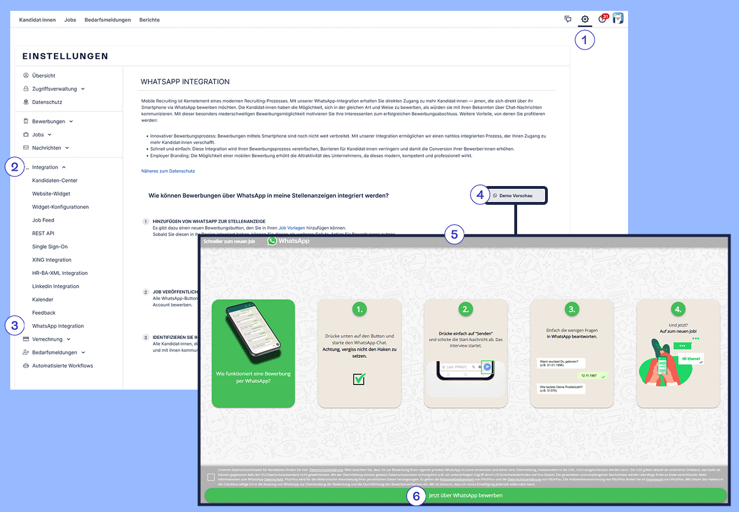This screenshot has width=739, height=512.
Task: Click the Datenschutz sidebar icon
Action: click(x=26, y=102)
